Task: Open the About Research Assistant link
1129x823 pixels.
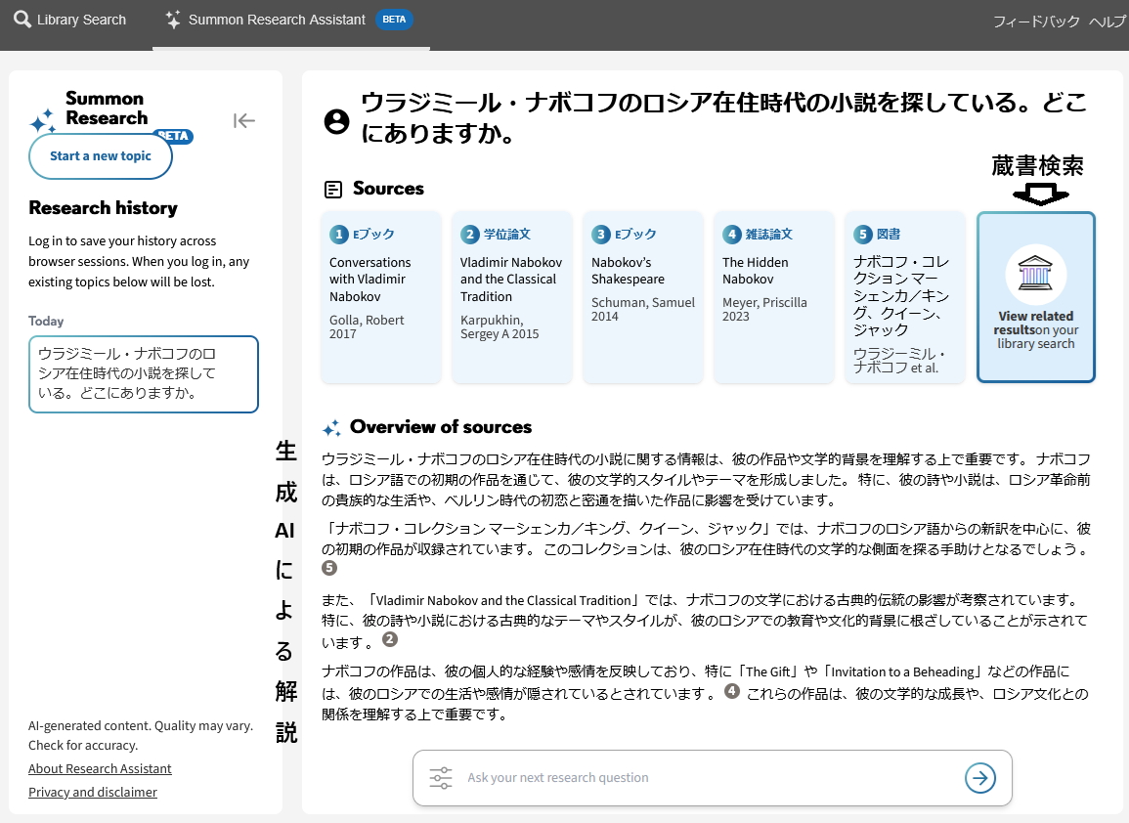Action: tap(100, 768)
